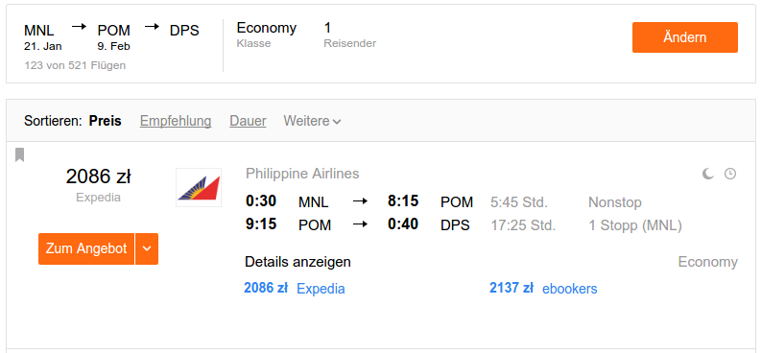
Task: Click the 1 Reisender field
Action: click(350, 35)
